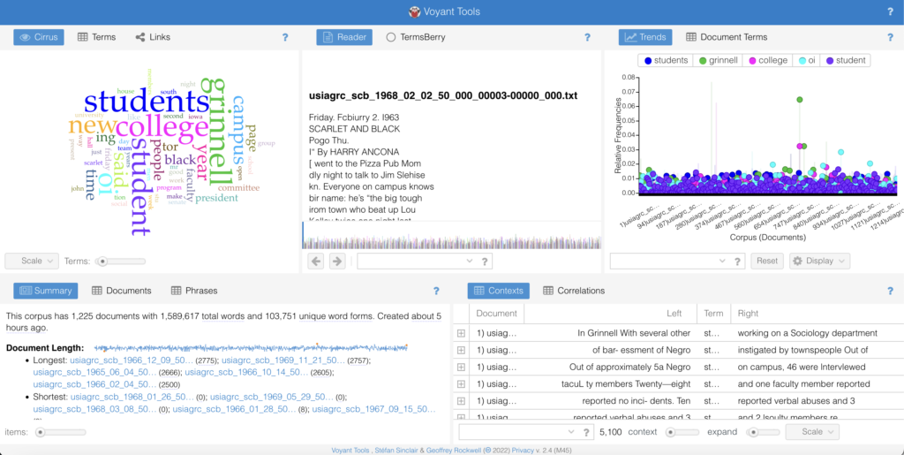
Task: Open the Document Terms tab
Action: pos(727,37)
